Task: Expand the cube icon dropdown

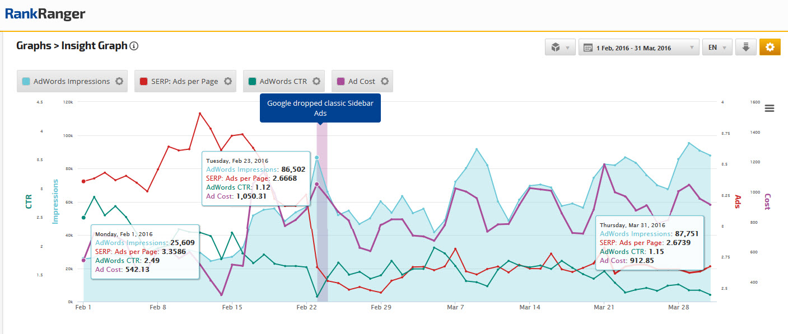Action: coord(559,48)
